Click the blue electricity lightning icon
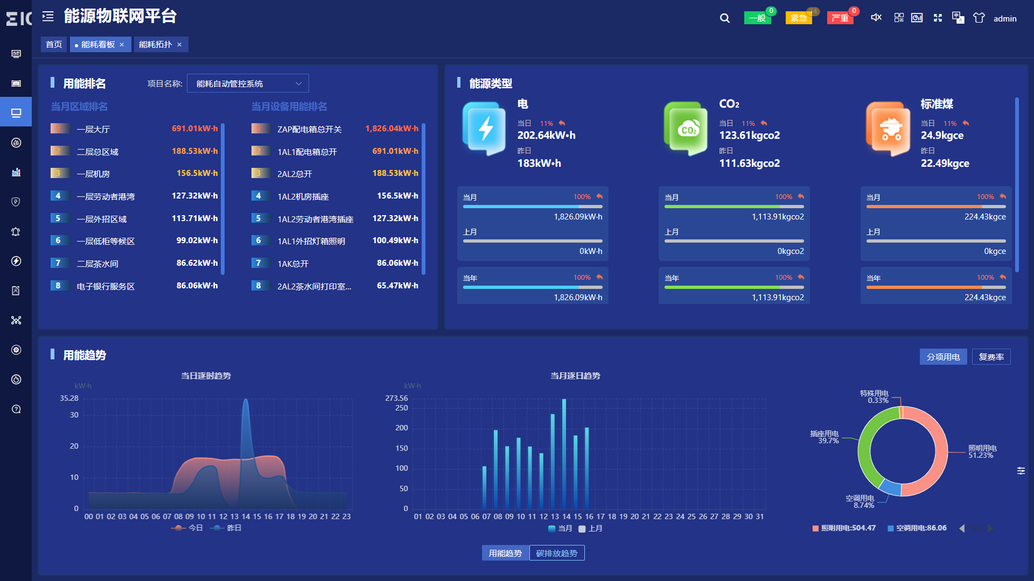 [485, 129]
